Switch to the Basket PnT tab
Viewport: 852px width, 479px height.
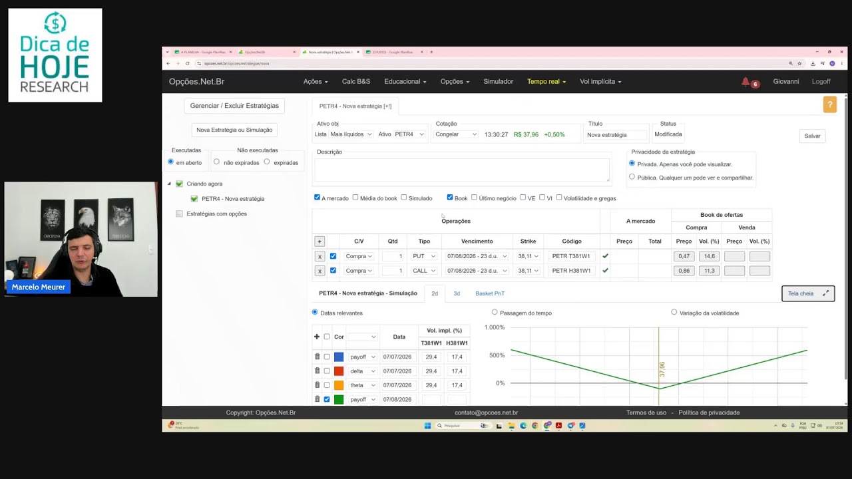tap(490, 293)
